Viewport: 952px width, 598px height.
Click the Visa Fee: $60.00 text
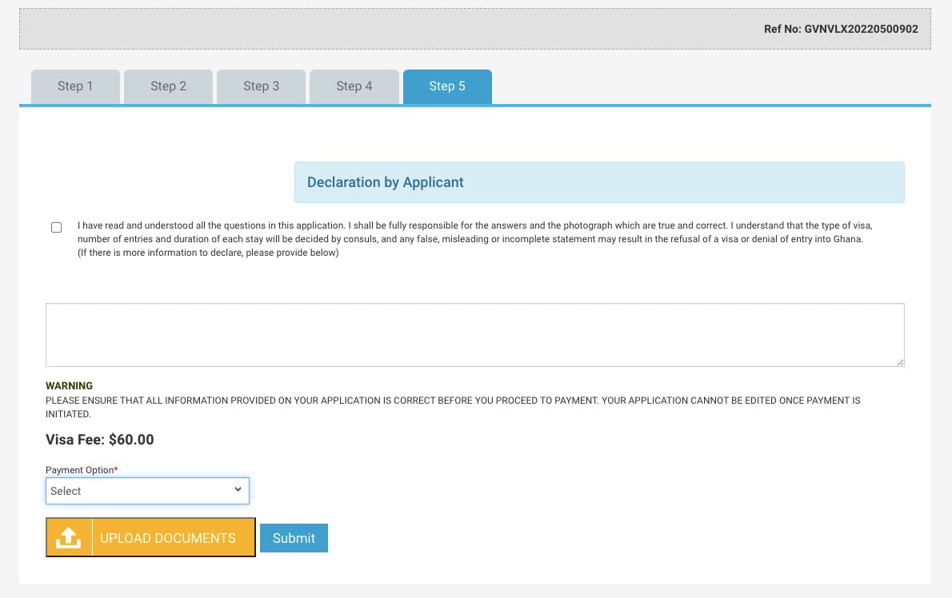[x=99, y=440]
